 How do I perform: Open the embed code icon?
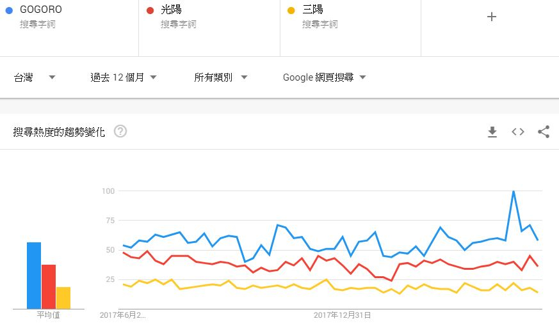pyautogui.click(x=517, y=132)
